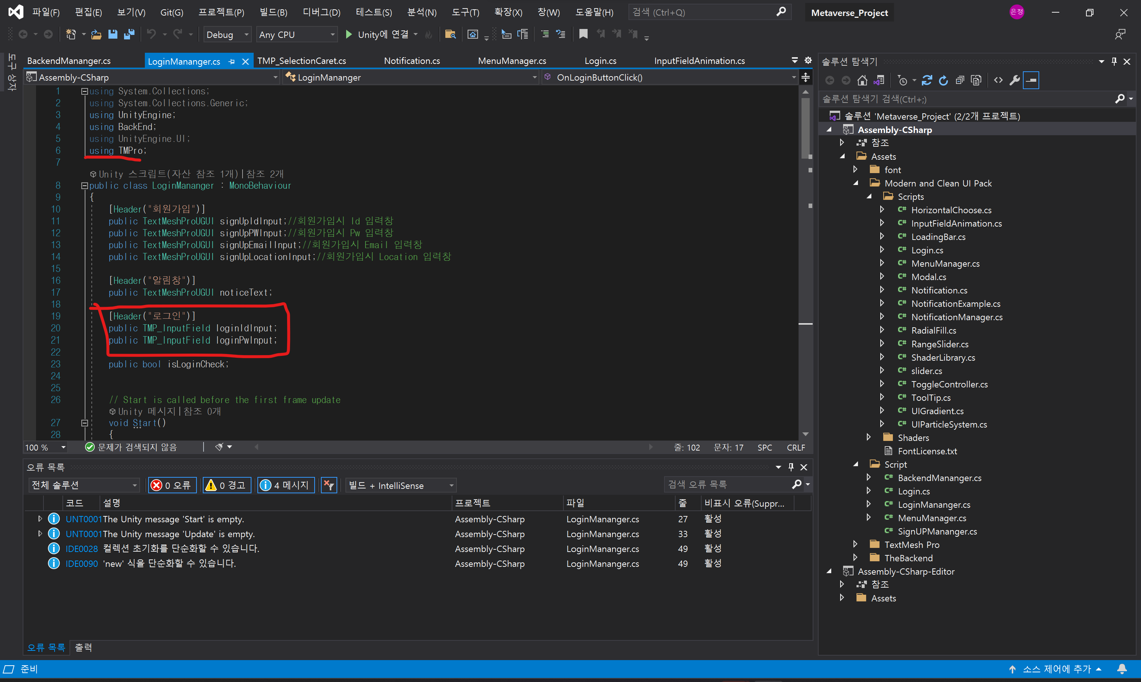Select SignUPMananger.cs in Solution Explorer
The height and width of the screenshot is (682, 1141).
coord(937,531)
